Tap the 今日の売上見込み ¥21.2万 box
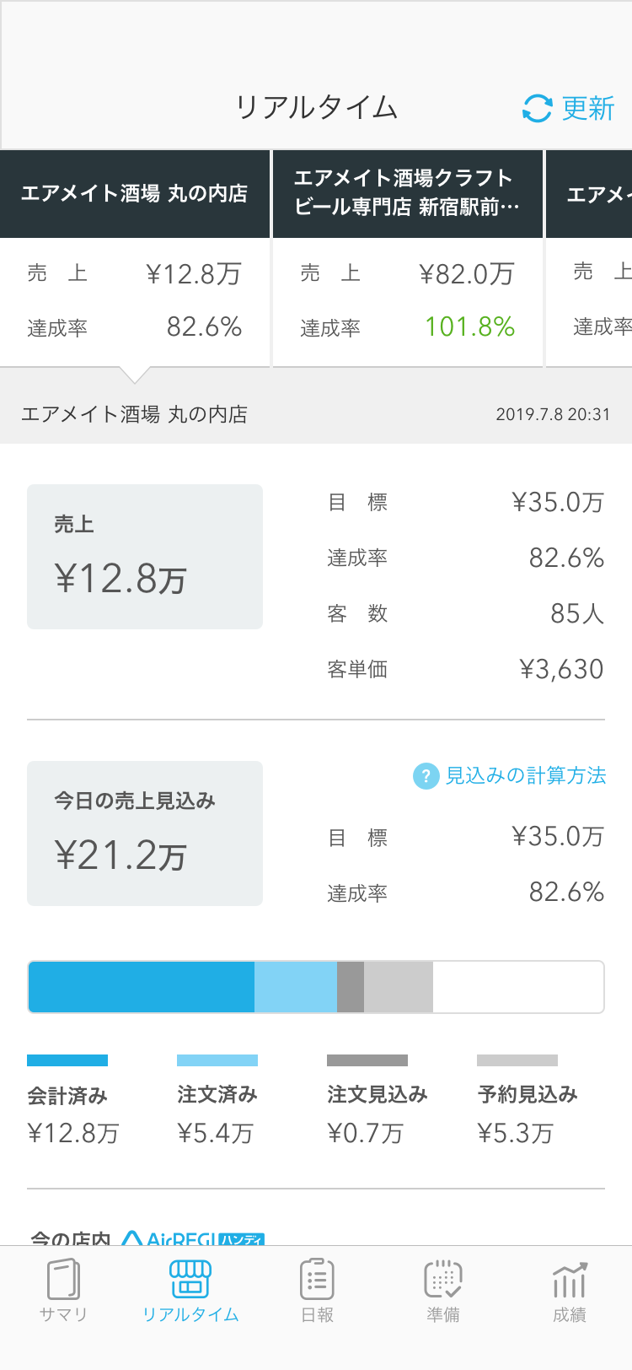 click(145, 833)
